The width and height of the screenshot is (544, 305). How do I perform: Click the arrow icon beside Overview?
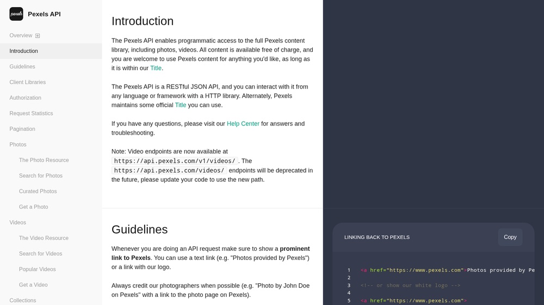(x=38, y=36)
